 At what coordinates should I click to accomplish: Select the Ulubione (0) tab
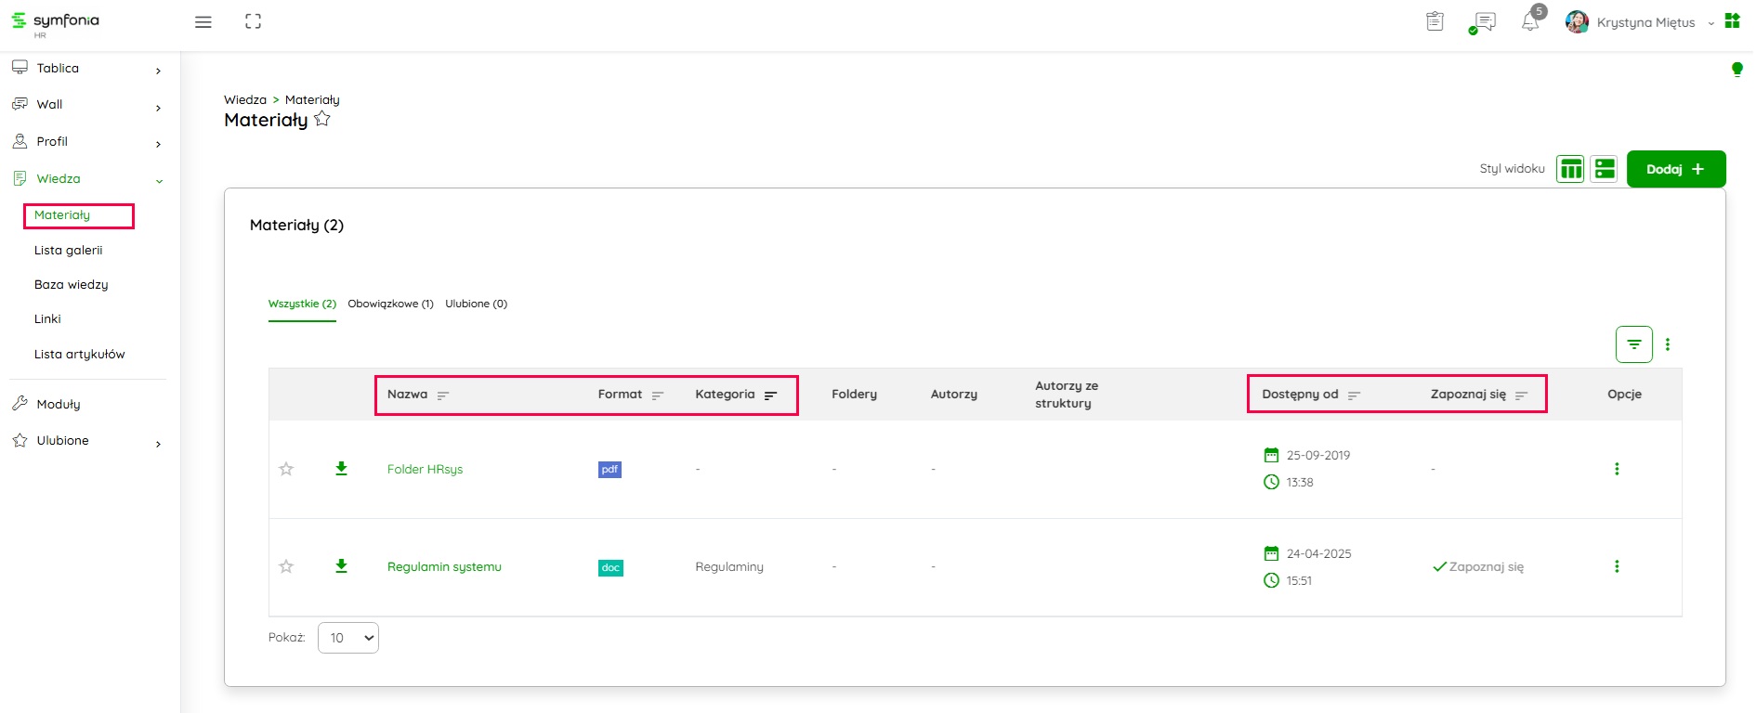click(x=476, y=304)
